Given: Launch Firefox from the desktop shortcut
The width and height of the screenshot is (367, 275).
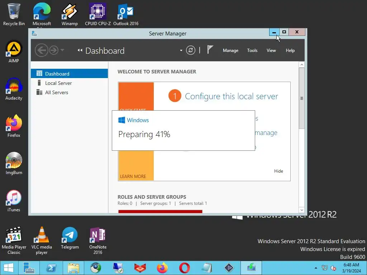Looking at the screenshot, I should 14,126.
